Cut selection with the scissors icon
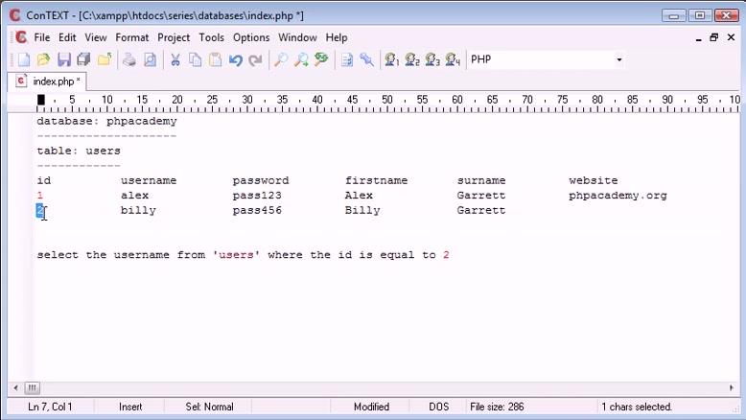 pyautogui.click(x=175, y=60)
